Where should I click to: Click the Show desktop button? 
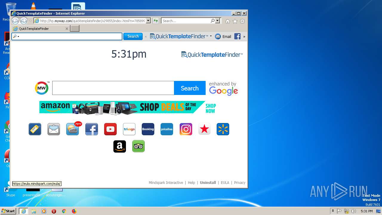coord(379,211)
